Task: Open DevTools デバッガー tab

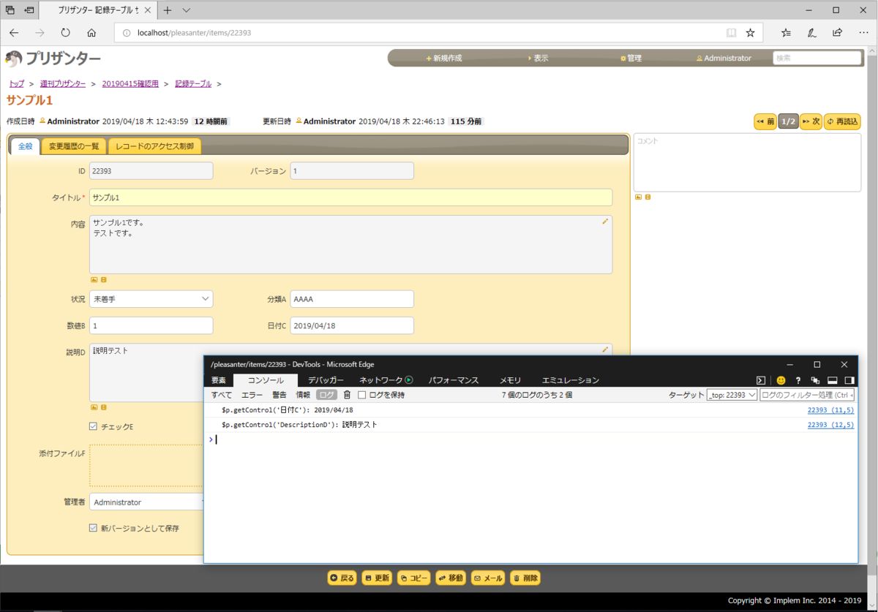Action: 326,380
